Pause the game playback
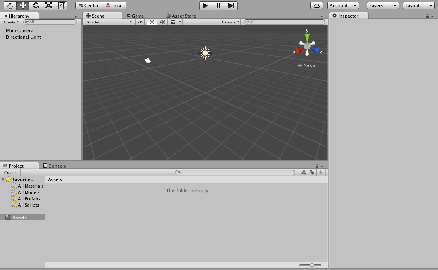The width and height of the screenshot is (438, 270). pos(218,6)
